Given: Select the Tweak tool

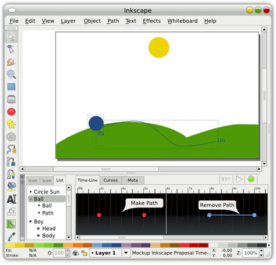Looking at the screenshot, I should [x=11, y=62].
